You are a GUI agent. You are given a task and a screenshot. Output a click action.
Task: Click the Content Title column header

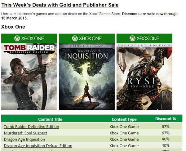pyautogui.click(x=50, y=119)
